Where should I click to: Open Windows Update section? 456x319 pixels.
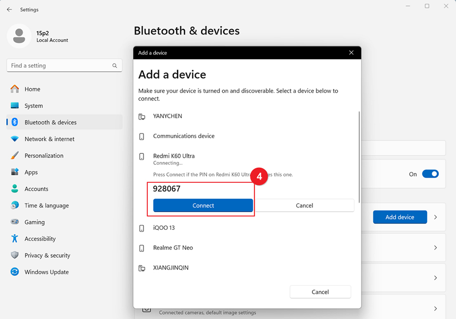point(47,272)
